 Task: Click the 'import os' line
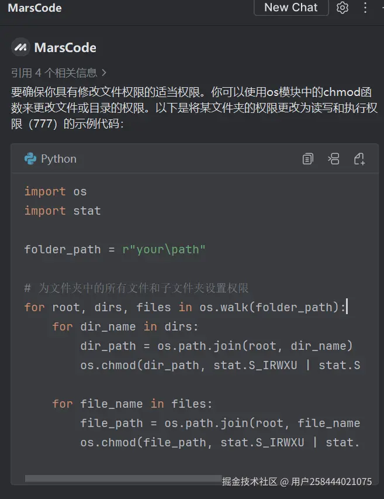[56, 191]
